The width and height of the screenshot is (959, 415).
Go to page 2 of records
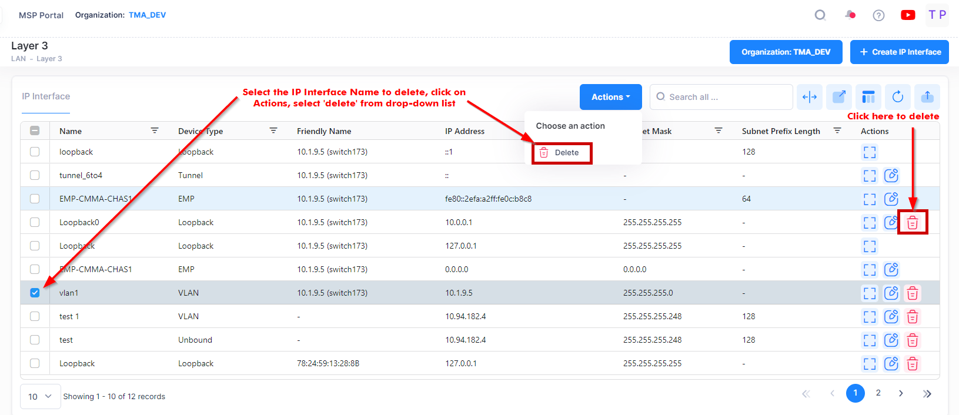click(878, 393)
